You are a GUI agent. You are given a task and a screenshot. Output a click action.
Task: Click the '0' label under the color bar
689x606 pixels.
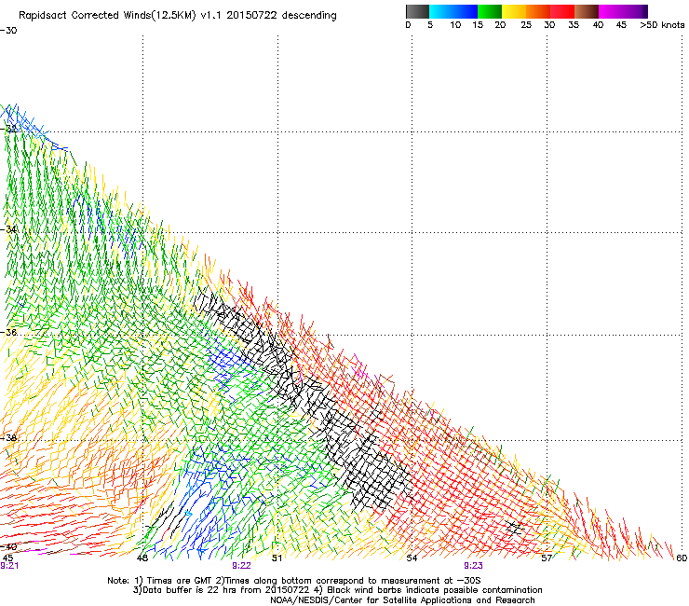pyautogui.click(x=408, y=25)
